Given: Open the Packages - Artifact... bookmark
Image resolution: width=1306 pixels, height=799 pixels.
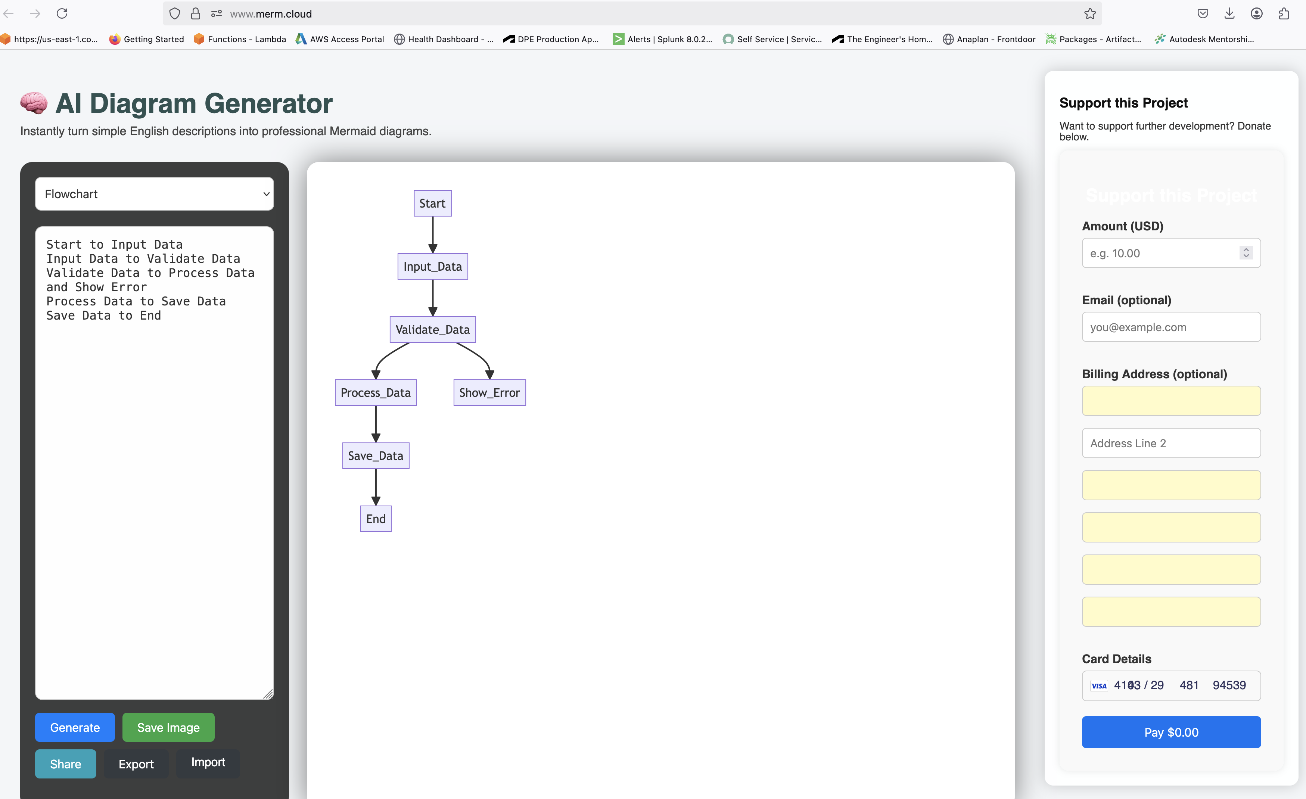Looking at the screenshot, I should point(1093,39).
